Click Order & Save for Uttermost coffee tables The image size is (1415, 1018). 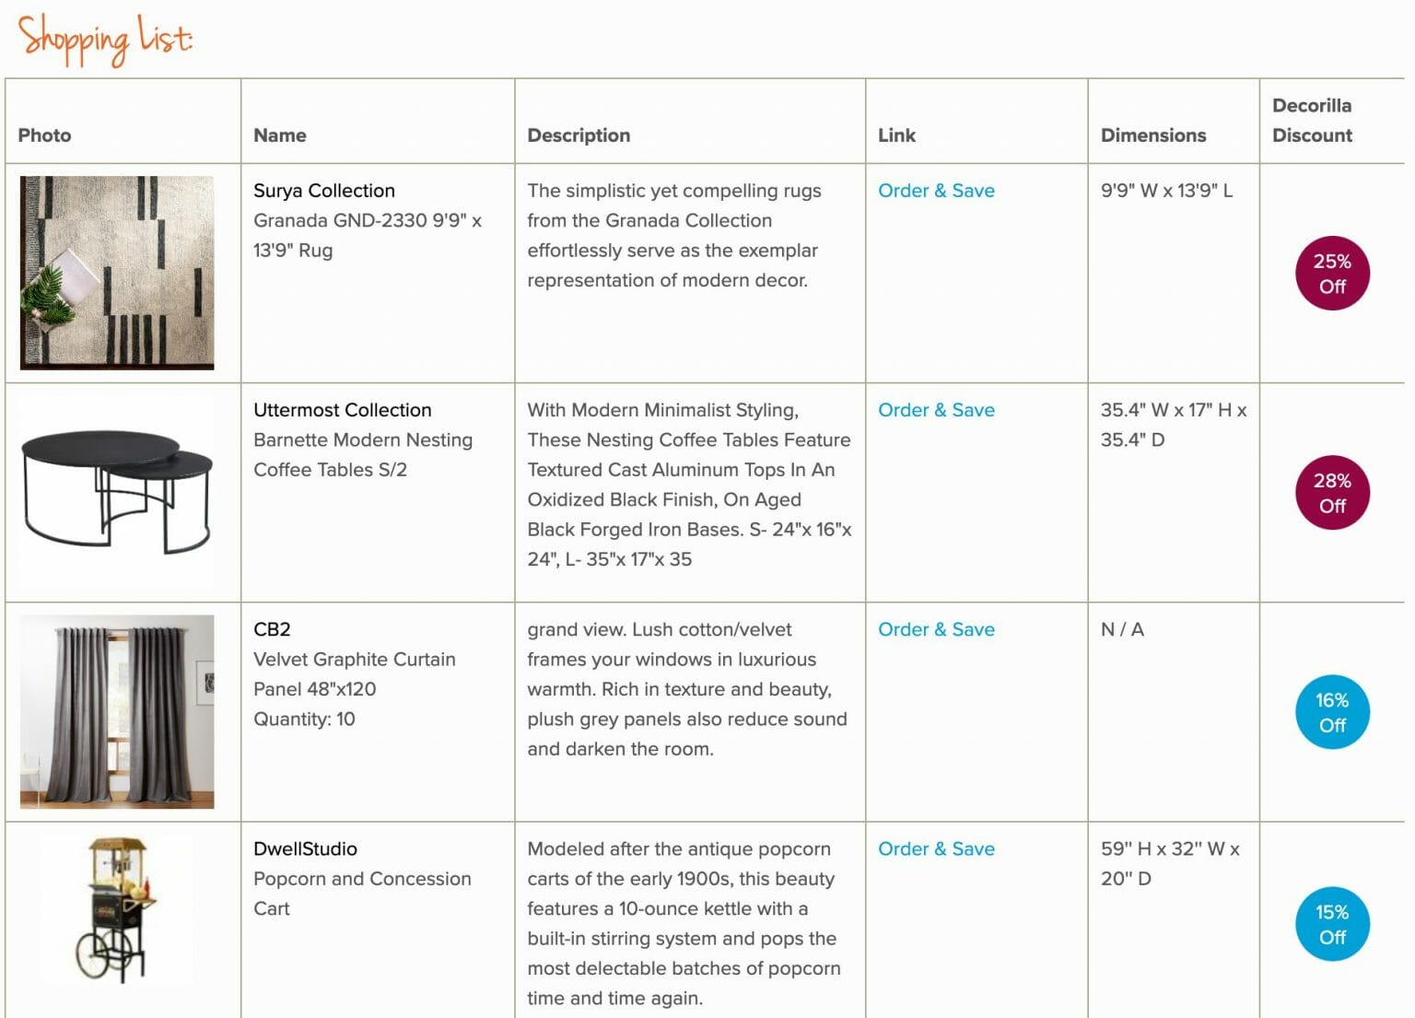pos(936,410)
